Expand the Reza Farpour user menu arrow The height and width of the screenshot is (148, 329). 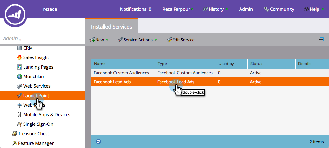click(x=192, y=9)
